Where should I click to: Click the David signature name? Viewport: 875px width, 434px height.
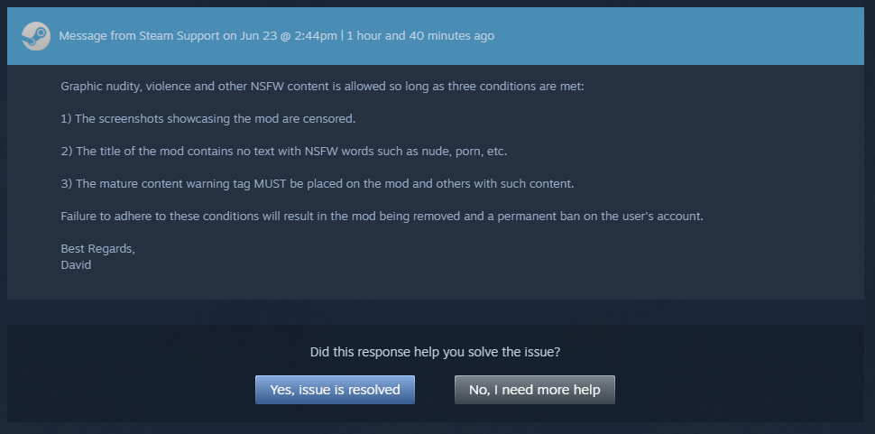pos(76,265)
